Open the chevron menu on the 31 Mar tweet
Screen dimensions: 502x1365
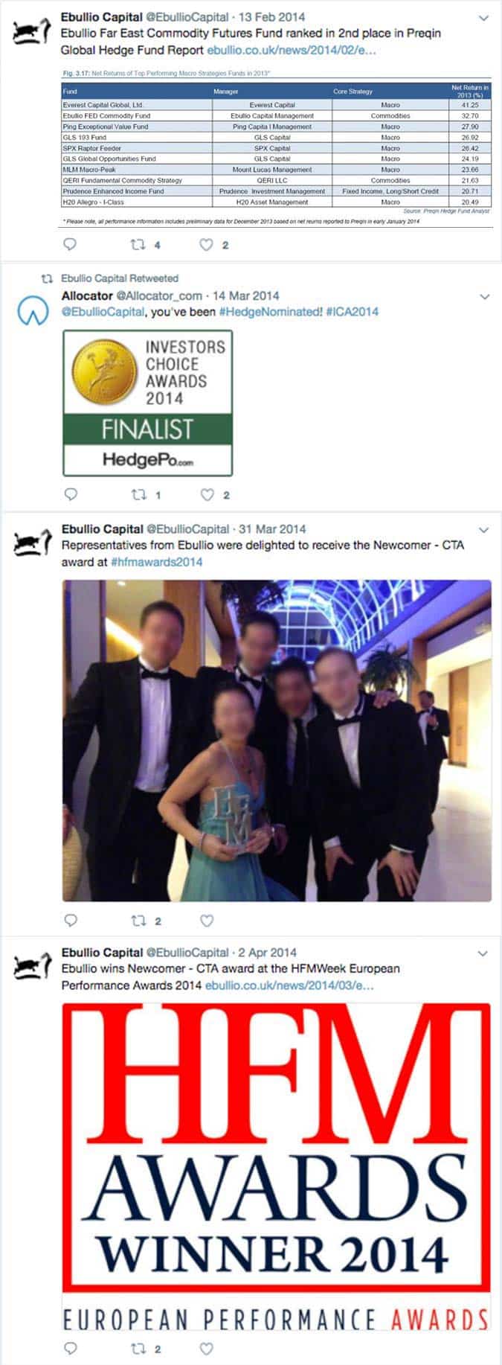pyautogui.click(x=484, y=530)
